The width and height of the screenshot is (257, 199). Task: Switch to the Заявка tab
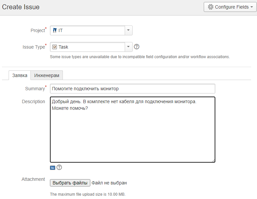pyautogui.click(x=20, y=75)
